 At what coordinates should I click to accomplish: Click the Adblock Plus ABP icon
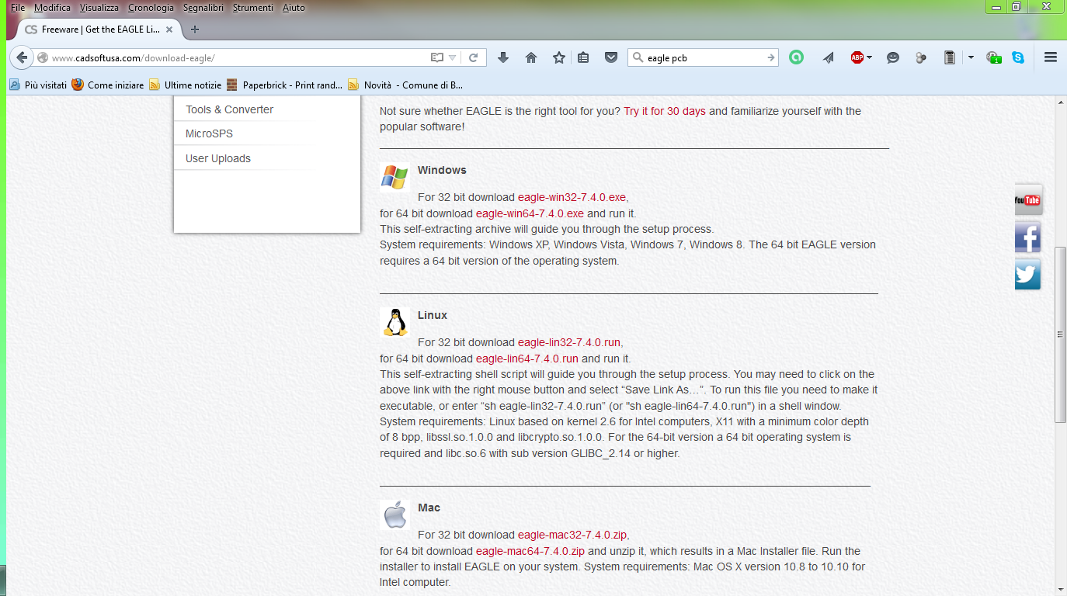click(857, 57)
